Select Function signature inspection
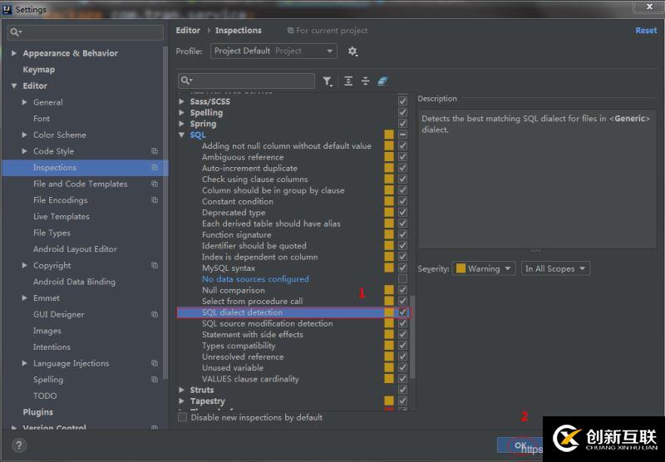Viewport: 665px width, 462px height. pyautogui.click(x=236, y=234)
